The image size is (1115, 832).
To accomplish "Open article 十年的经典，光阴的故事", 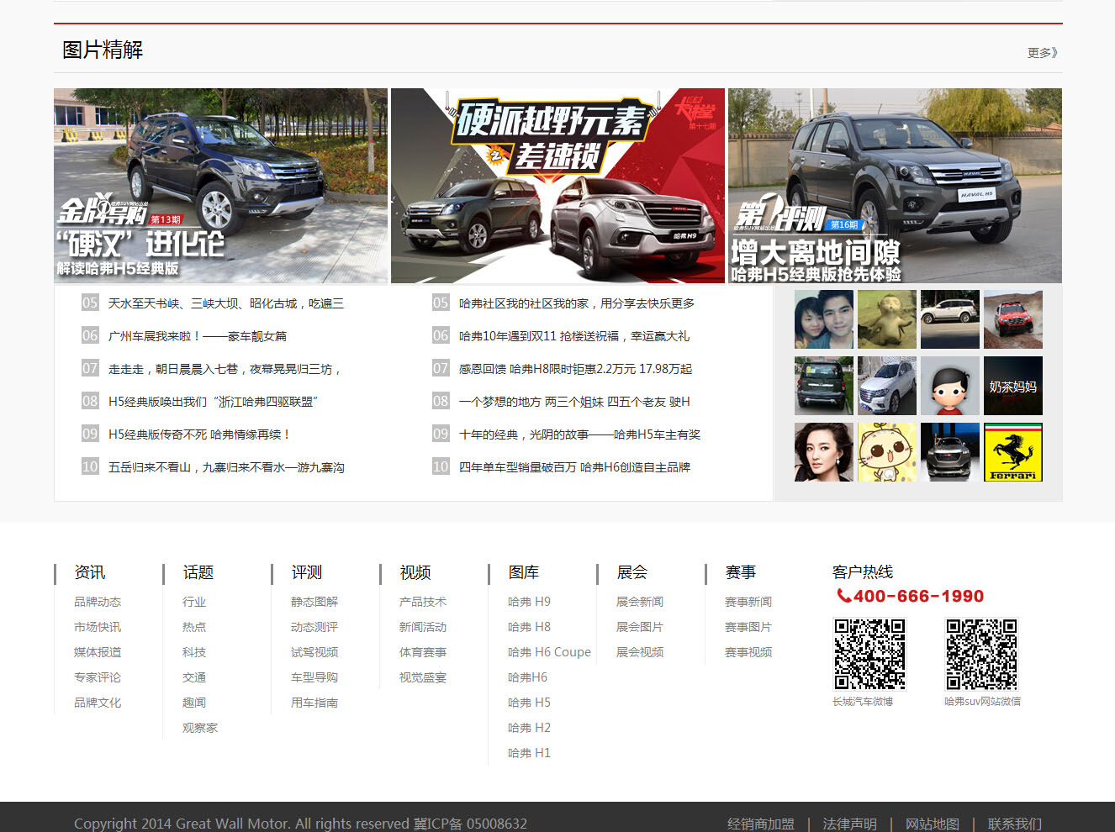I will [x=579, y=434].
